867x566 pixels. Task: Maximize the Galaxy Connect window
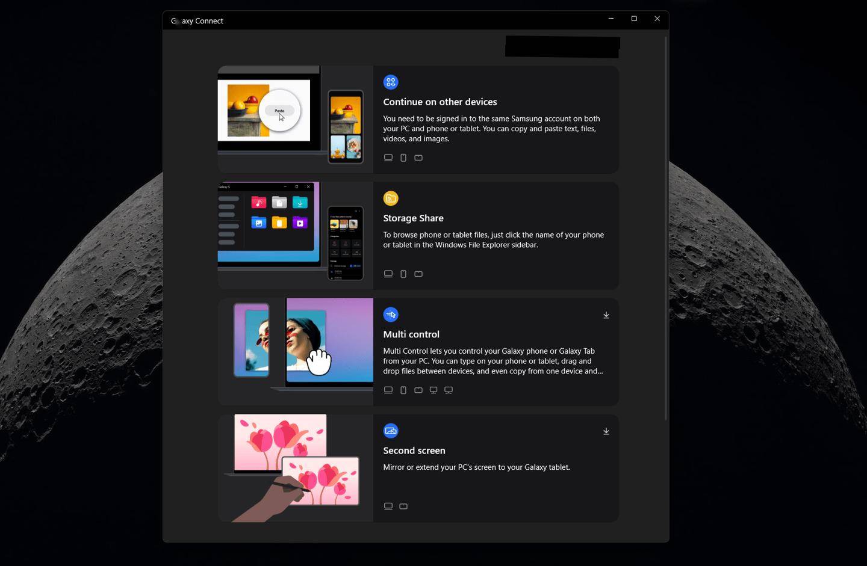coord(634,19)
